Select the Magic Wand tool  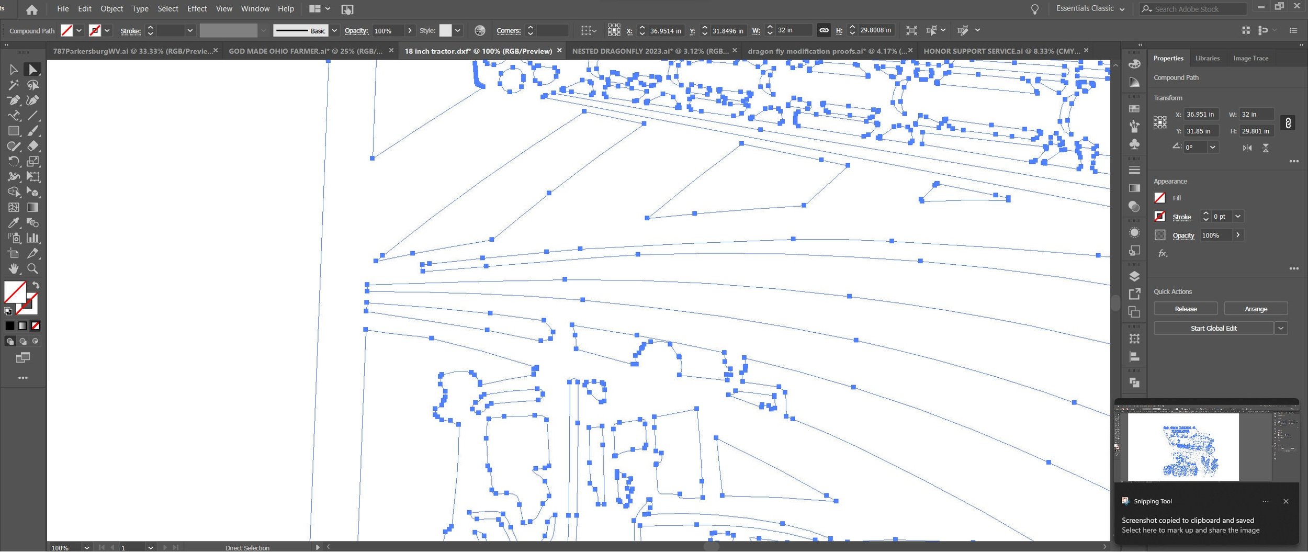(x=14, y=85)
